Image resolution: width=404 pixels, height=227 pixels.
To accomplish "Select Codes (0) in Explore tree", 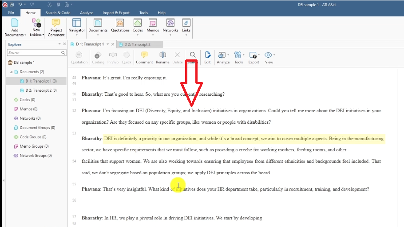I will 25,100.
